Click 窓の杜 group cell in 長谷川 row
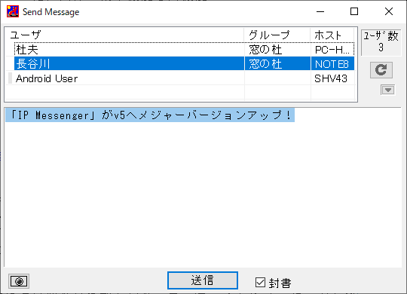 tap(277, 63)
